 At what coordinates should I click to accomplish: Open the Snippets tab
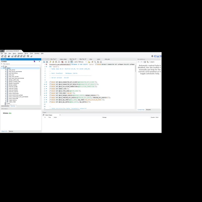[x=148, y=110]
